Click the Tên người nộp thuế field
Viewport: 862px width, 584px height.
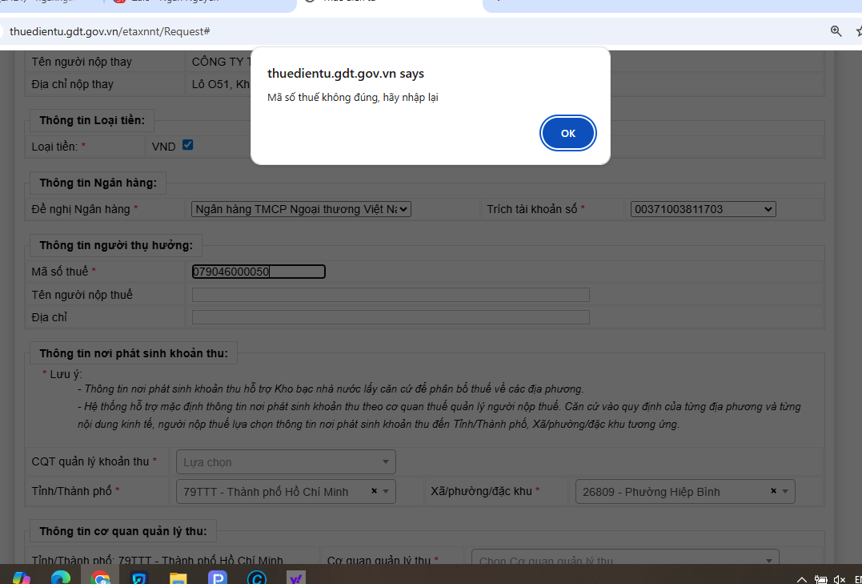[x=391, y=295]
